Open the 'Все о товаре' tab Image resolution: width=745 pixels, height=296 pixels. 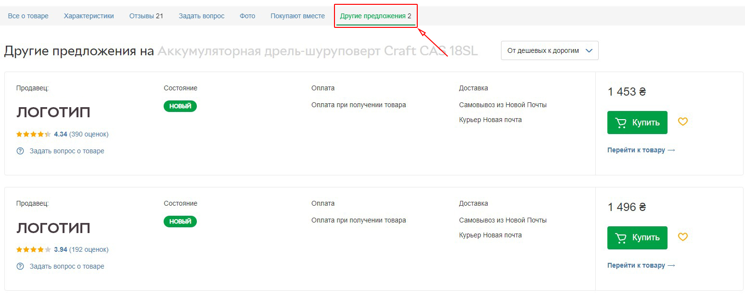pyautogui.click(x=28, y=16)
